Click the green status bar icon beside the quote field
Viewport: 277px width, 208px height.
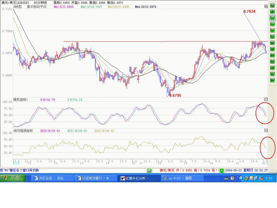tap(149, 171)
